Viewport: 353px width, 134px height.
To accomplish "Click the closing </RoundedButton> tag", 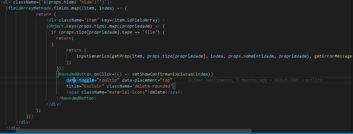I will click(76, 99).
